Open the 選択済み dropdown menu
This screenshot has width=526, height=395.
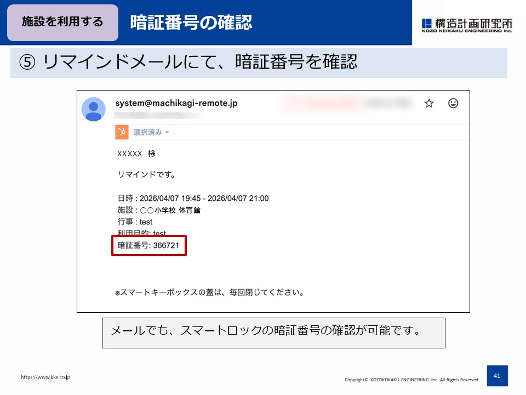tap(149, 132)
